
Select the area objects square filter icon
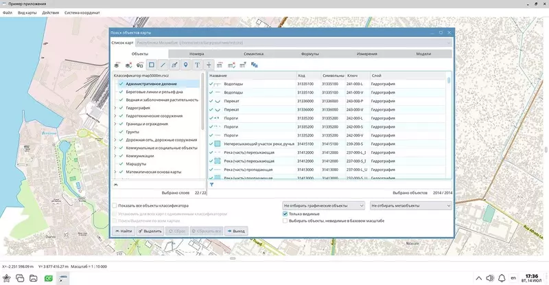click(151, 65)
